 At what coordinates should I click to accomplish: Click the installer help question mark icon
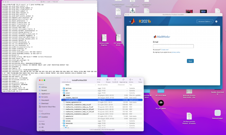tap(216, 21)
